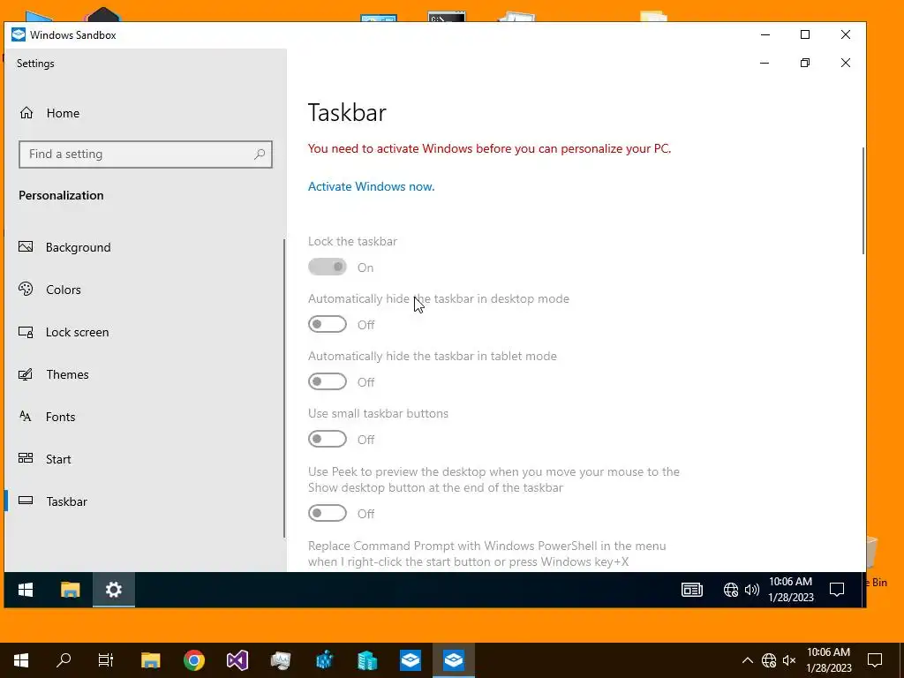Click Settings gear in Sandbox taskbar
904x678 pixels.
[x=114, y=590]
